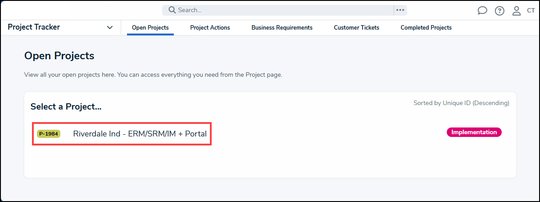Switch to the Open Projects tab
The image size is (540, 202).
150,28
